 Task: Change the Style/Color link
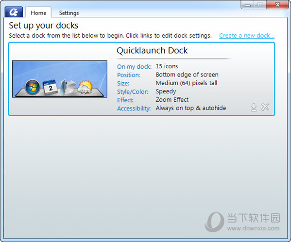point(133,91)
